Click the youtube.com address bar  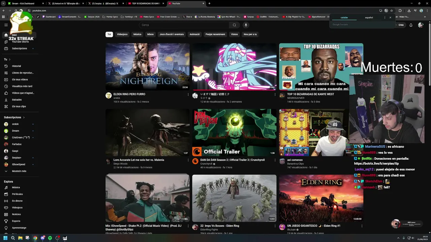[202, 10]
